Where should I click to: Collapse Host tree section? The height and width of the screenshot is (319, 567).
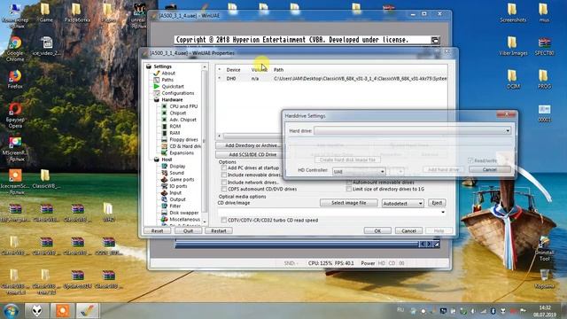(x=157, y=159)
